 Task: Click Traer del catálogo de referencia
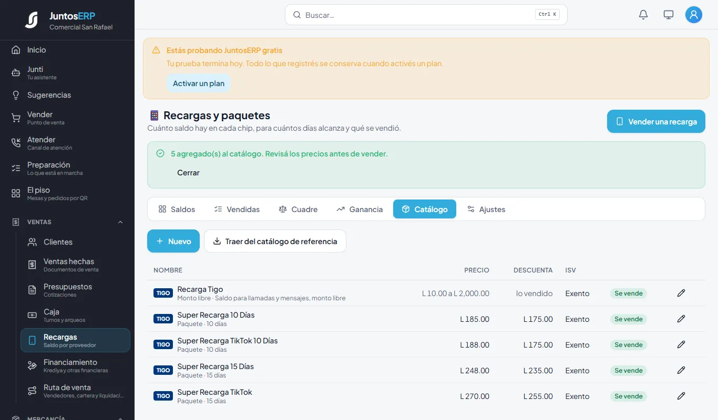275,241
